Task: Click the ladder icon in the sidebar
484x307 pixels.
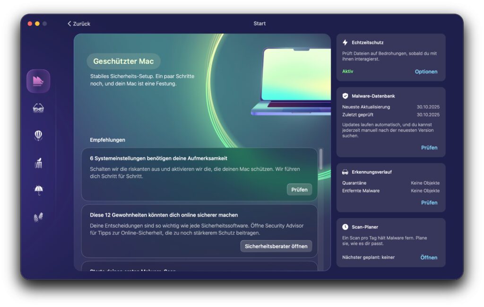Action: (x=38, y=163)
